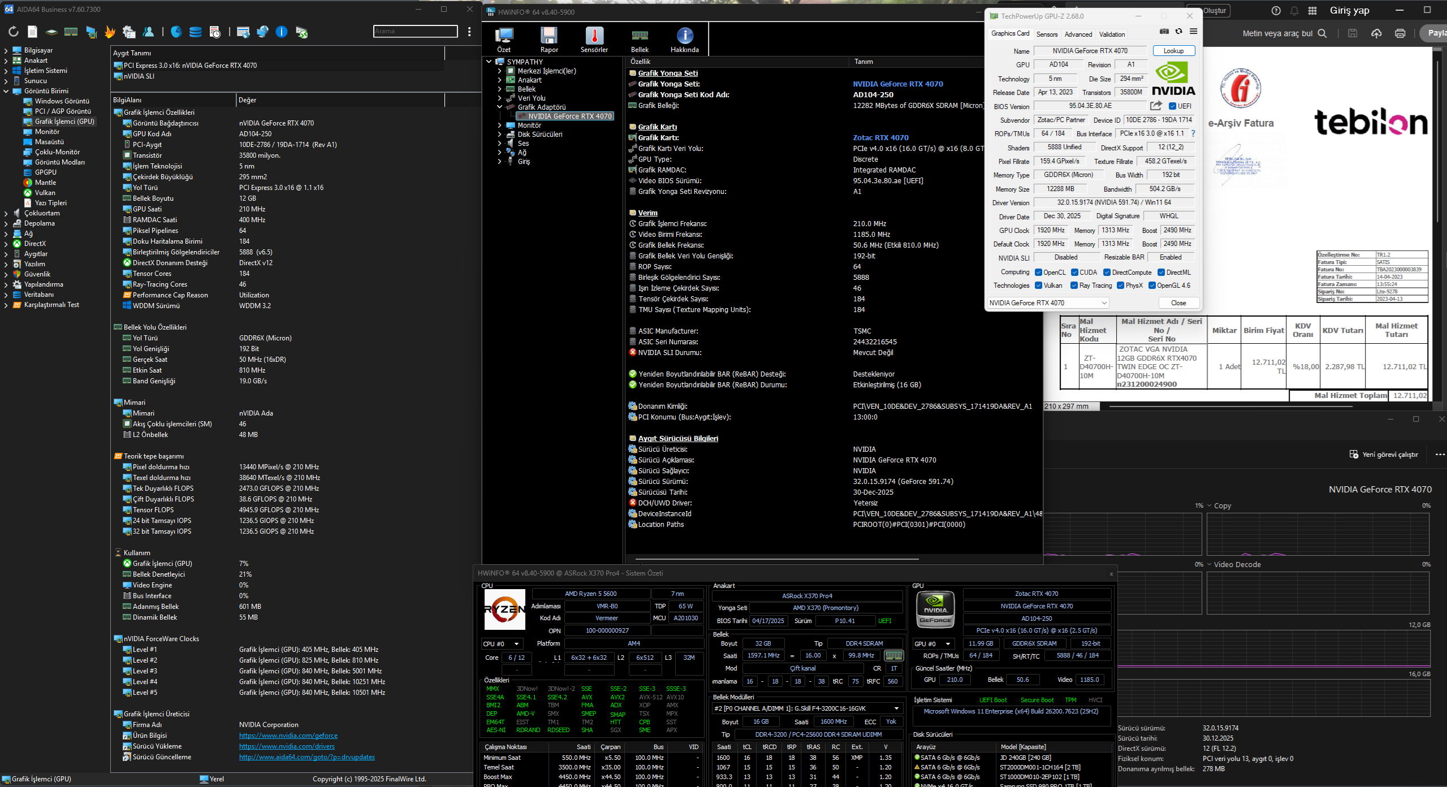Expand the Anakart tree node in AIDA64
Screen dimensions: 1447x787
pos(6,60)
